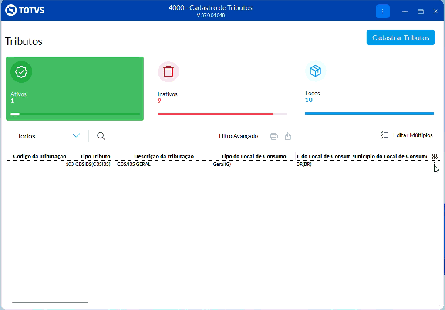Minimize the Cadastro de Tributos window

click(x=405, y=12)
